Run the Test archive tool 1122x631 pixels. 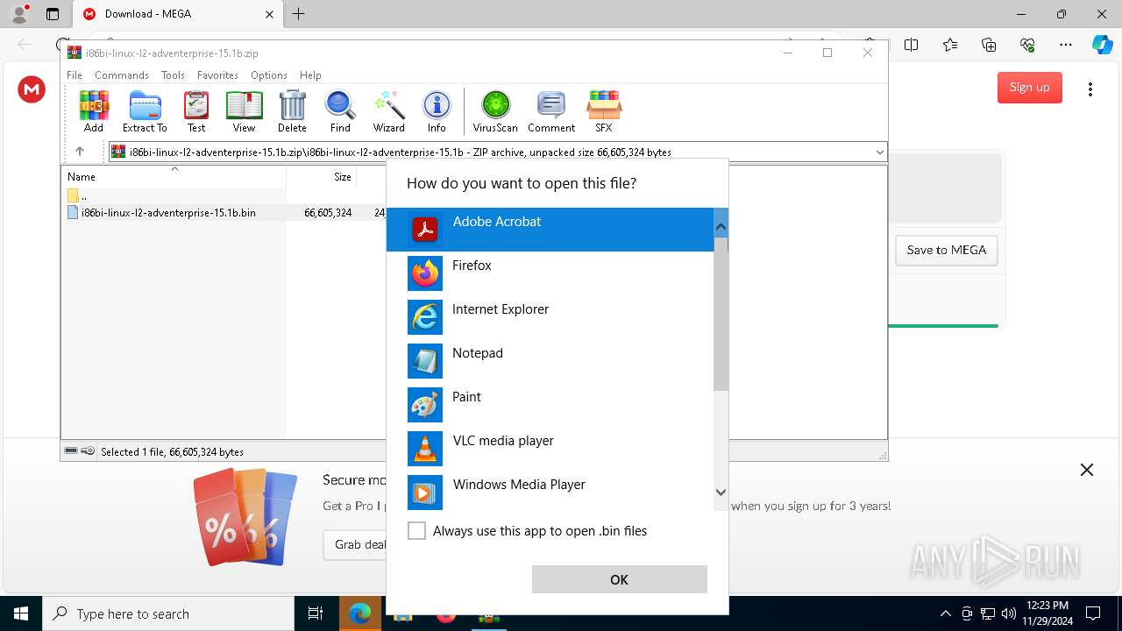coord(196,111)
